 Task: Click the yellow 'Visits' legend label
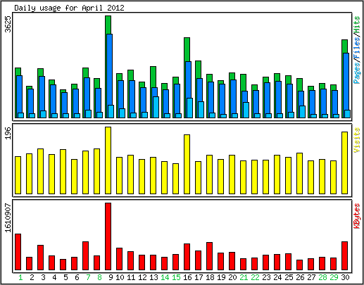pos(357,140)
